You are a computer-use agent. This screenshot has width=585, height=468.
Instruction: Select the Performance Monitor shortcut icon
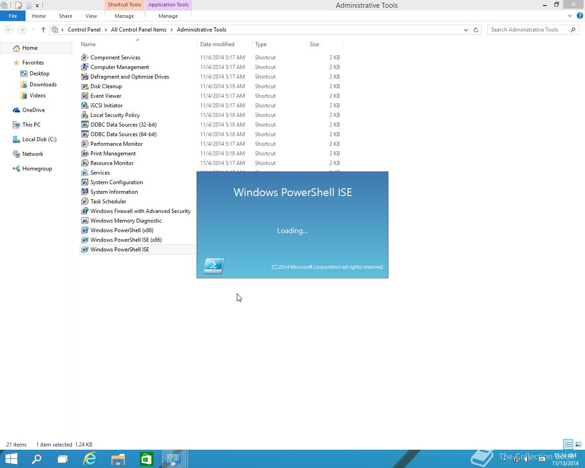[x=85, y=144]
